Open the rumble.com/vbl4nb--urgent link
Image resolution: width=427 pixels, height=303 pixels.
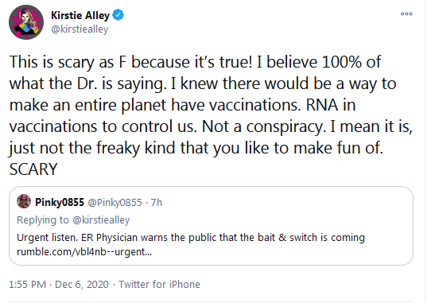84,252
